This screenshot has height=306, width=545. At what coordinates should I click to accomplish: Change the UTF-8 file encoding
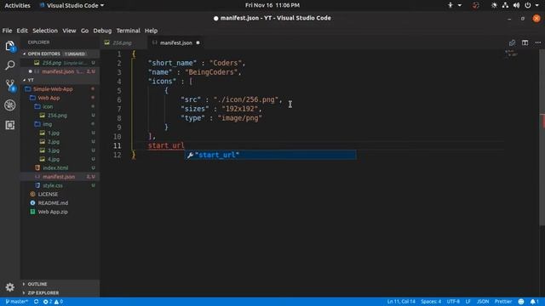453,302
